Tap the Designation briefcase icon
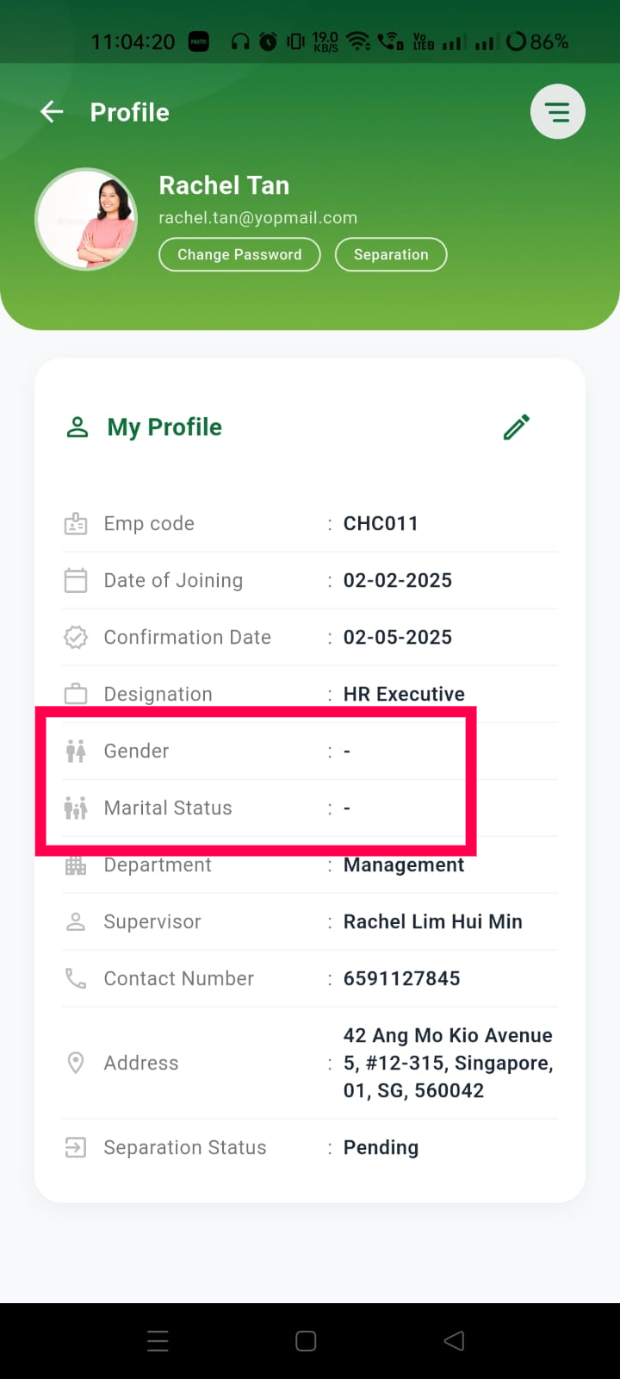Screen dimensions: 620x1379 click(x=76, y=694)
